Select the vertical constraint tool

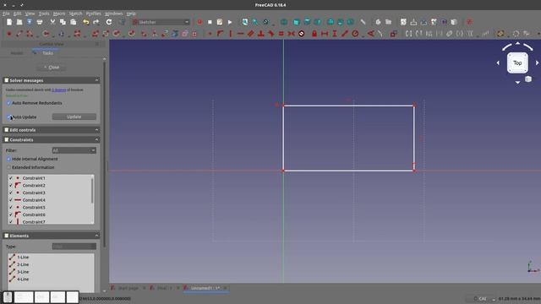click(231, 34)
